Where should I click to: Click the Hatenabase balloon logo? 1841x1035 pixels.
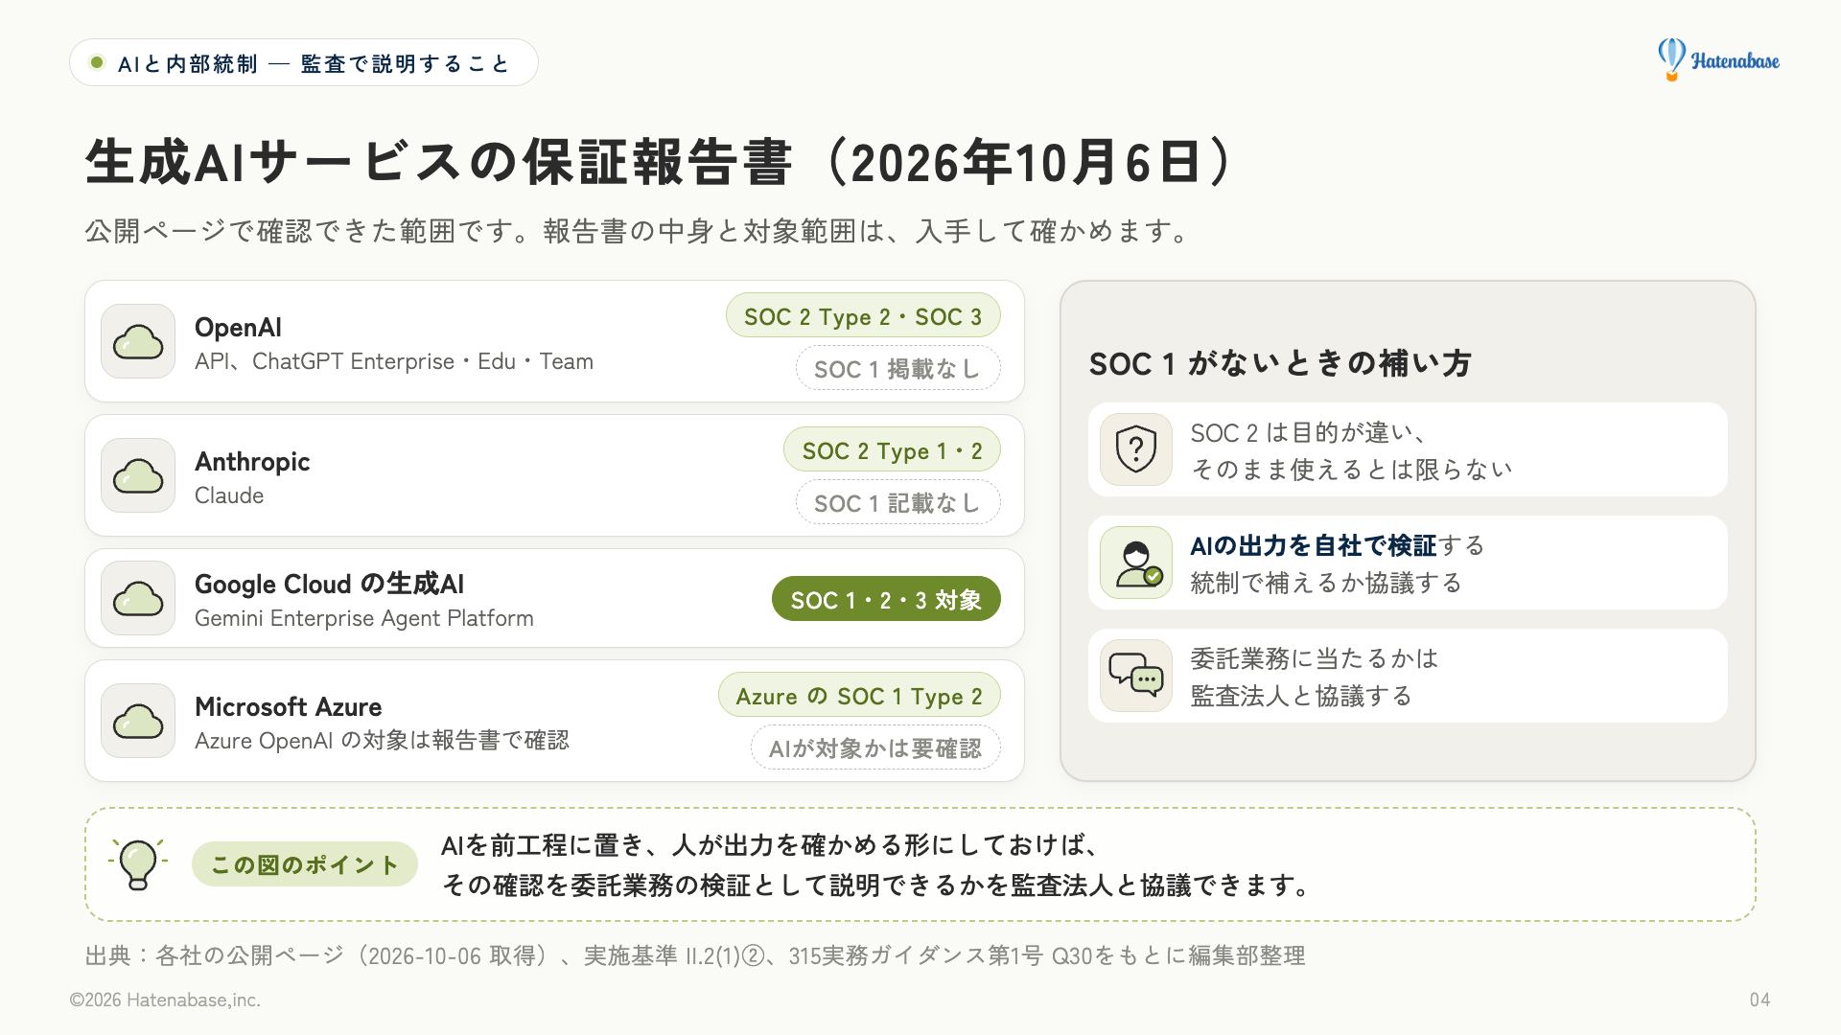point(1718,59)
